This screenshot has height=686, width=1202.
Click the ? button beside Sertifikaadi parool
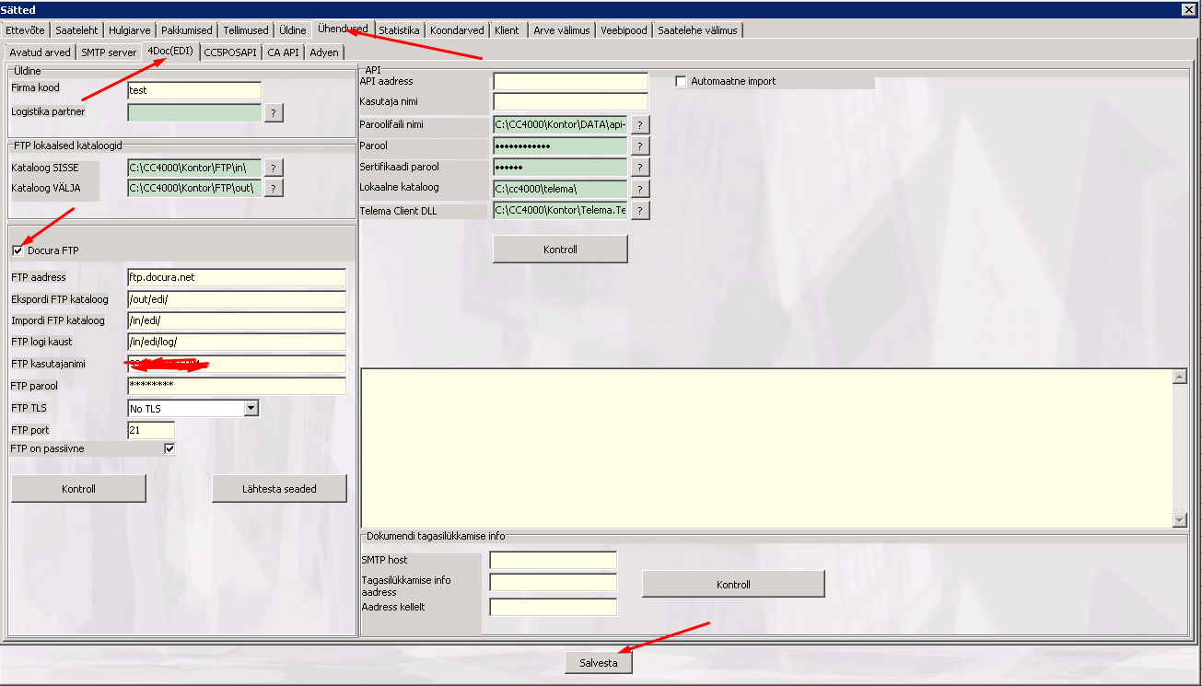click(639, 167)
